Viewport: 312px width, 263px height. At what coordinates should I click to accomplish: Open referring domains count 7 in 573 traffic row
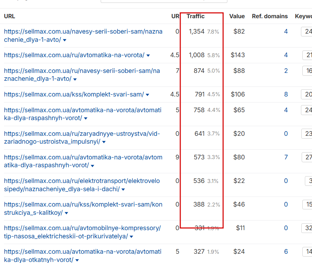pos(286,157)
